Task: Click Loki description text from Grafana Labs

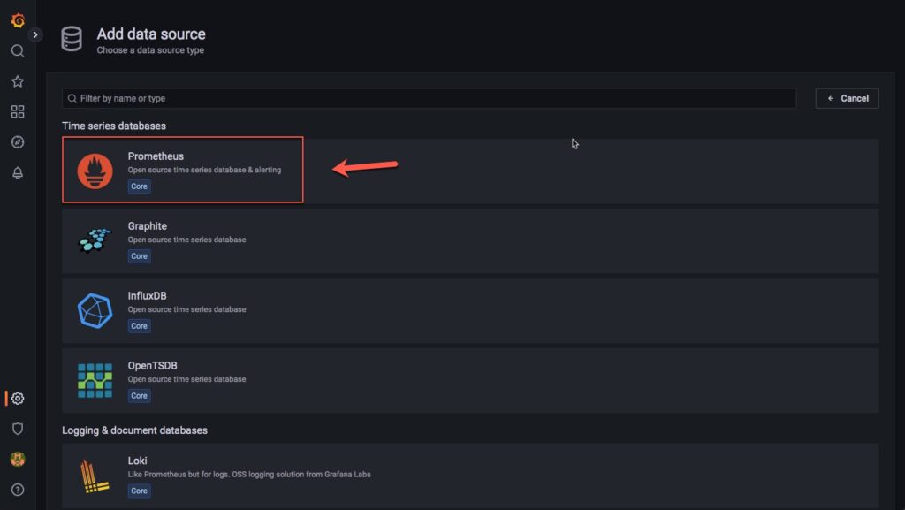Action: (x=249, y=475)
